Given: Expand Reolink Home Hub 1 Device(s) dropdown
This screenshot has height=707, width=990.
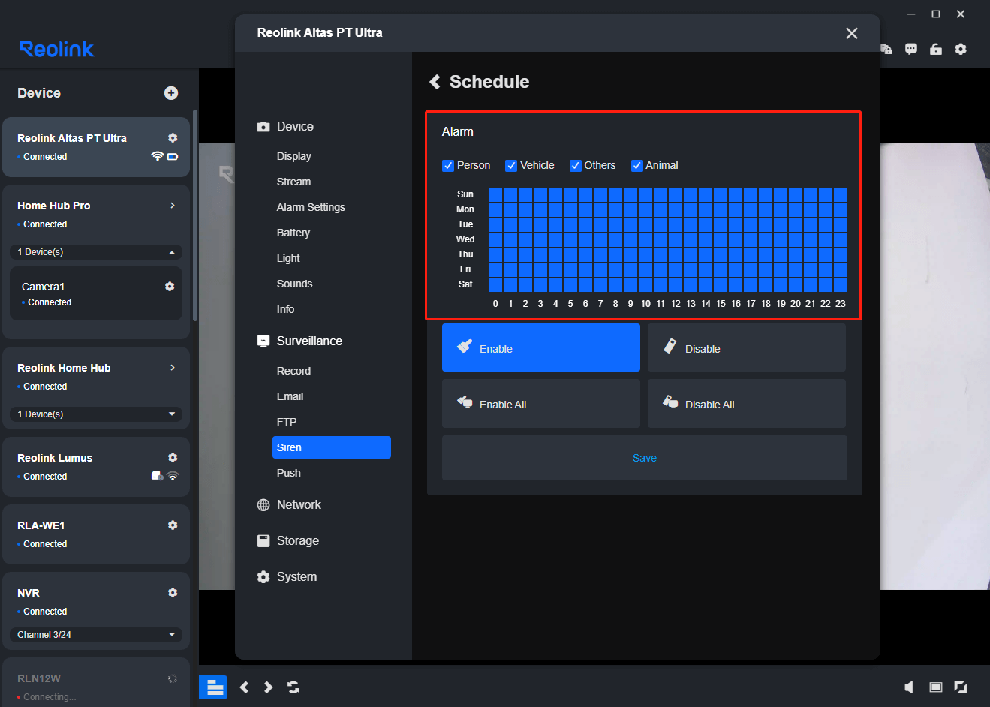Looking at the screenshot, I should point(96,414).
